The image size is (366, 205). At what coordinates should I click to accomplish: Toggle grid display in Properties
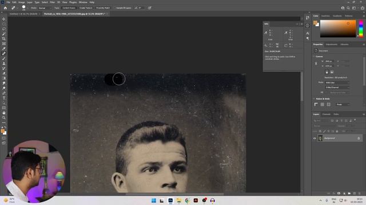click(x=323, y=105)
